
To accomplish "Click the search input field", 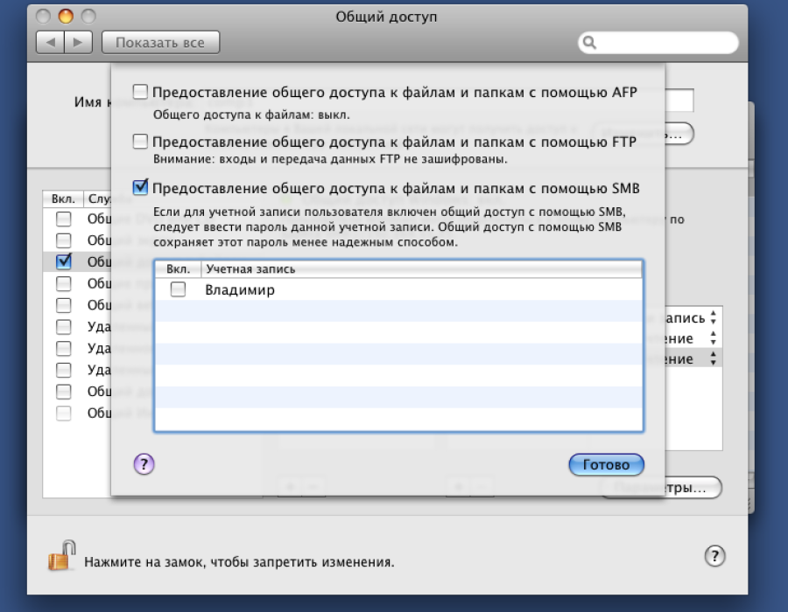I will 658,43.
